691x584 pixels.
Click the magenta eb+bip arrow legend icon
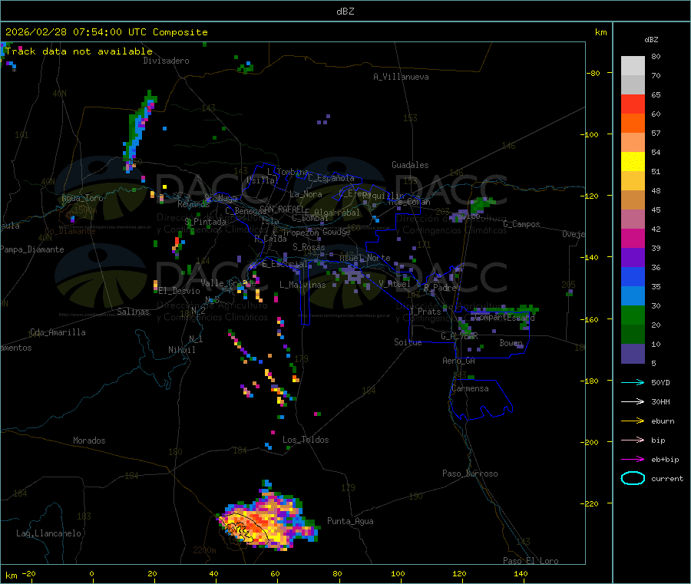coord(633,459)
